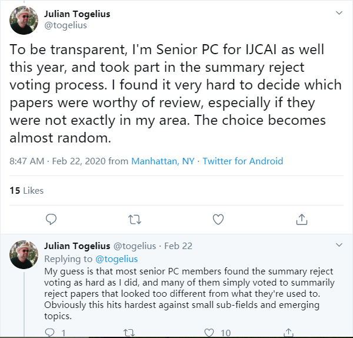Retweet the main tweet by Julian Togelius

click(135, 220)
